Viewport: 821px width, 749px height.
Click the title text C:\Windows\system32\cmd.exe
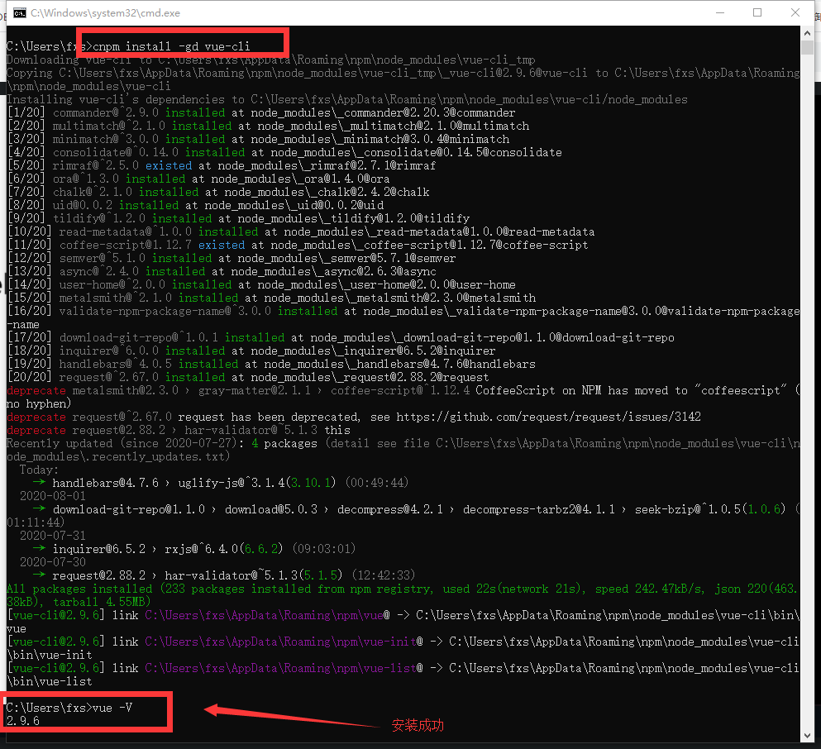(x=105, y=13)
